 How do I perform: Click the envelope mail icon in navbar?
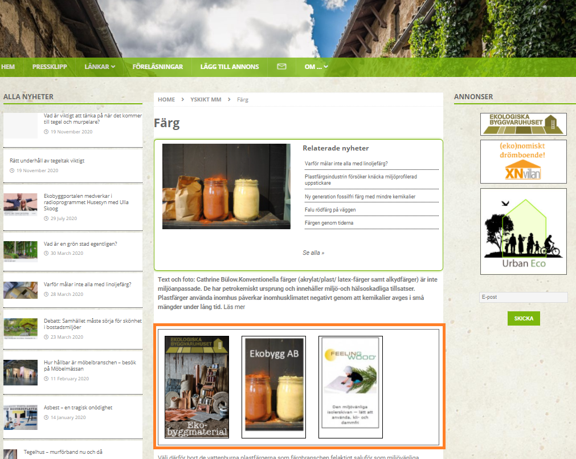pyautogui.click(x=281, y=67)
